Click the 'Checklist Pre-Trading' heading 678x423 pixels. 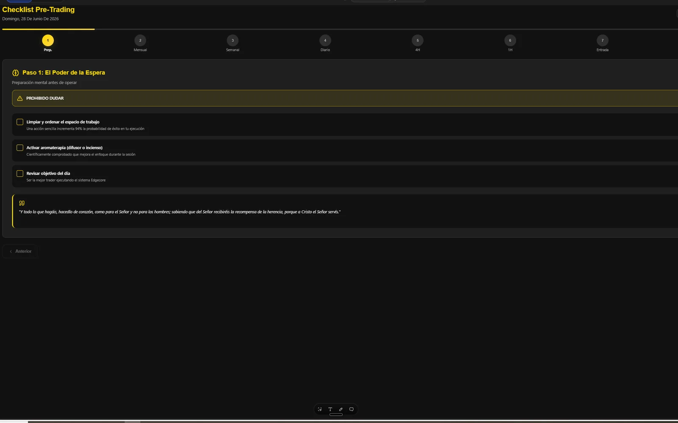[x=39, y=10]
